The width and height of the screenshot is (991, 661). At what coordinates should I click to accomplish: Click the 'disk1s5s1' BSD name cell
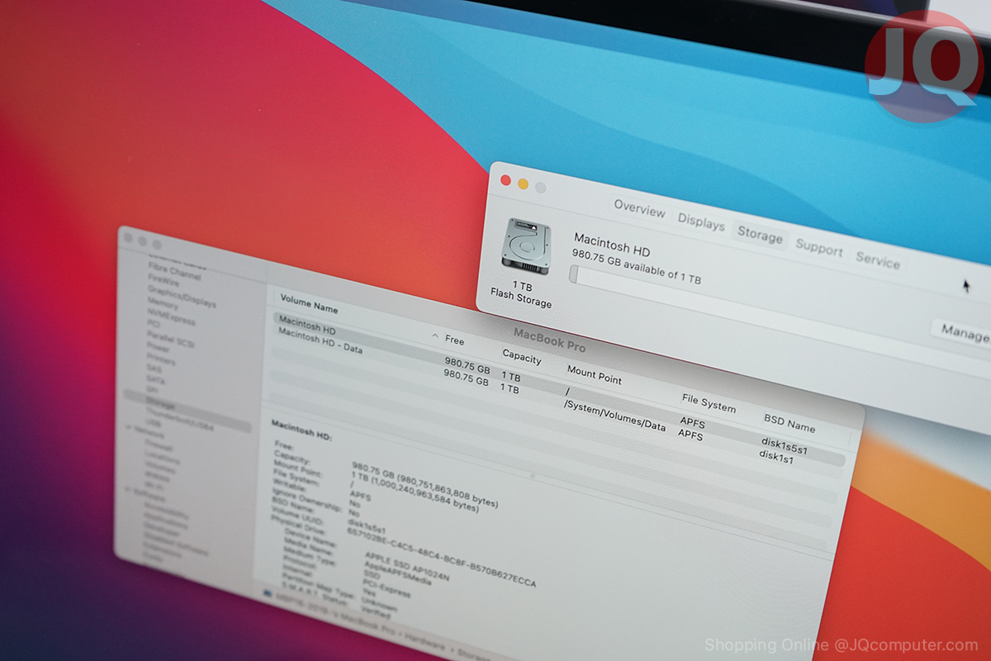(x=784, y=447)
